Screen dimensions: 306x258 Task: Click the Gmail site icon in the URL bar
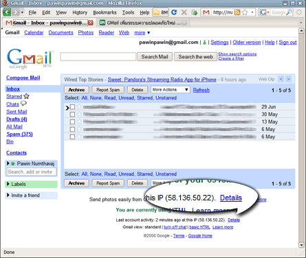206,12
